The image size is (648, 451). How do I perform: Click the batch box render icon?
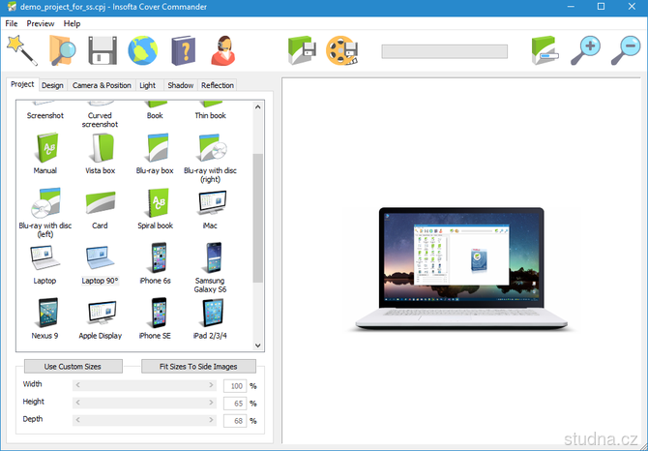click(545, 50)
